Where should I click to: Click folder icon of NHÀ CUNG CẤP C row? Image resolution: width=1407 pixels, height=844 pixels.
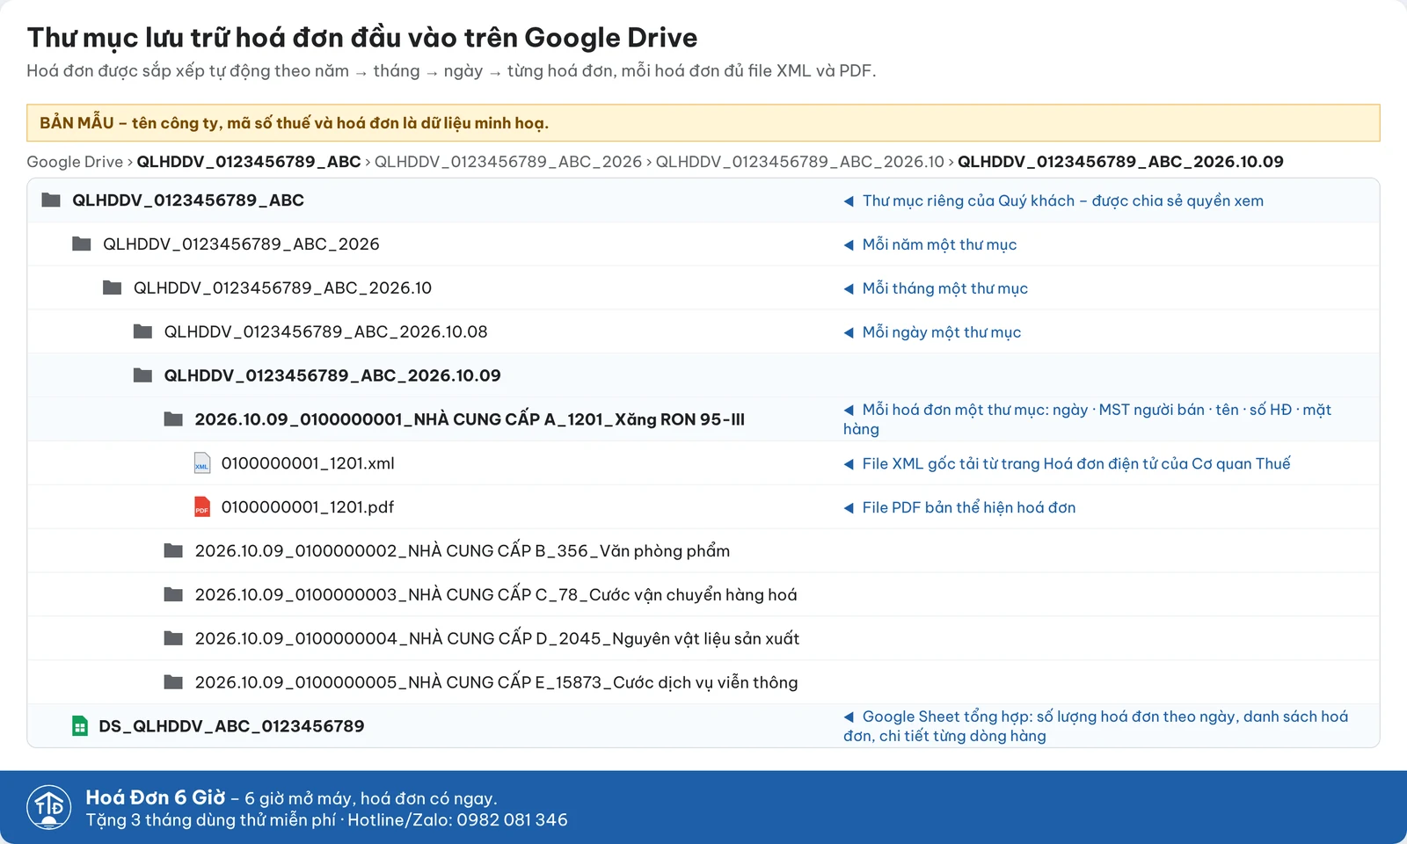pos(173,595)
